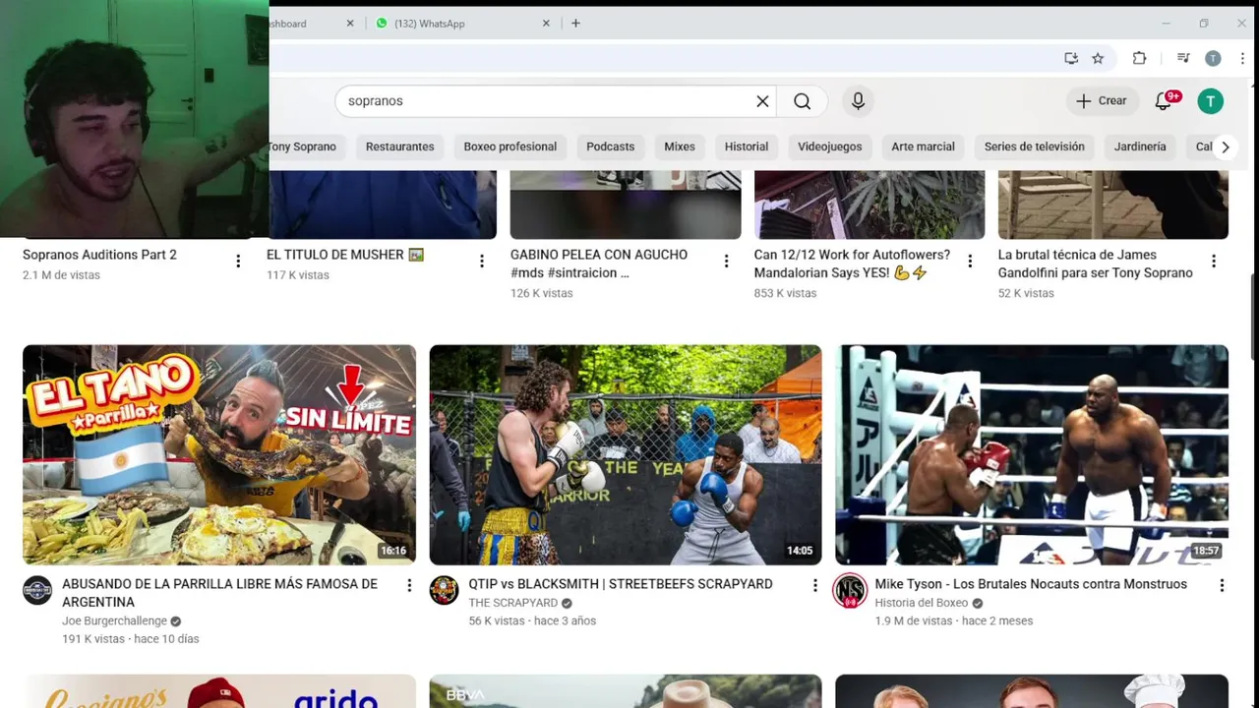Click the page vertical scrollbar thumb
Image resolution: width=1259 pixels, height=708 pixels.
click(x=1253, y=315)
